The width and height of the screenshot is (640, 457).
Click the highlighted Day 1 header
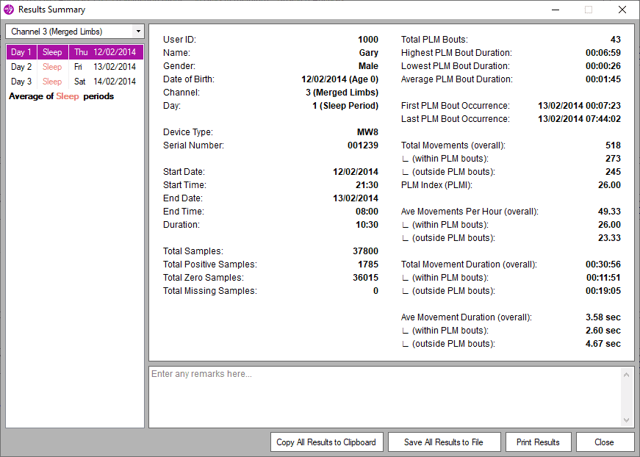(21, 52)
